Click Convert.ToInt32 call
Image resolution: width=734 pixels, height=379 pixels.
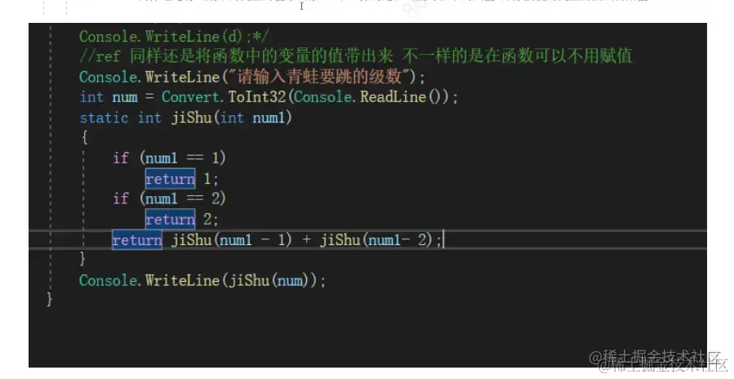[224, 97]
